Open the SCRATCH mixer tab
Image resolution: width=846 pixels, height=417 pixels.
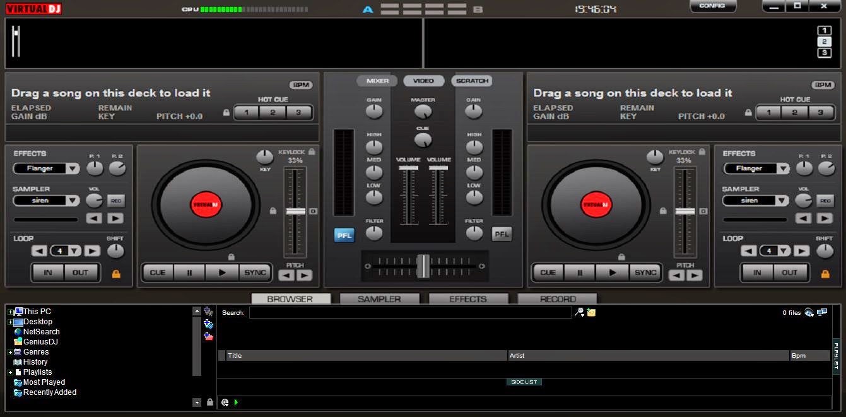(472, 81)
